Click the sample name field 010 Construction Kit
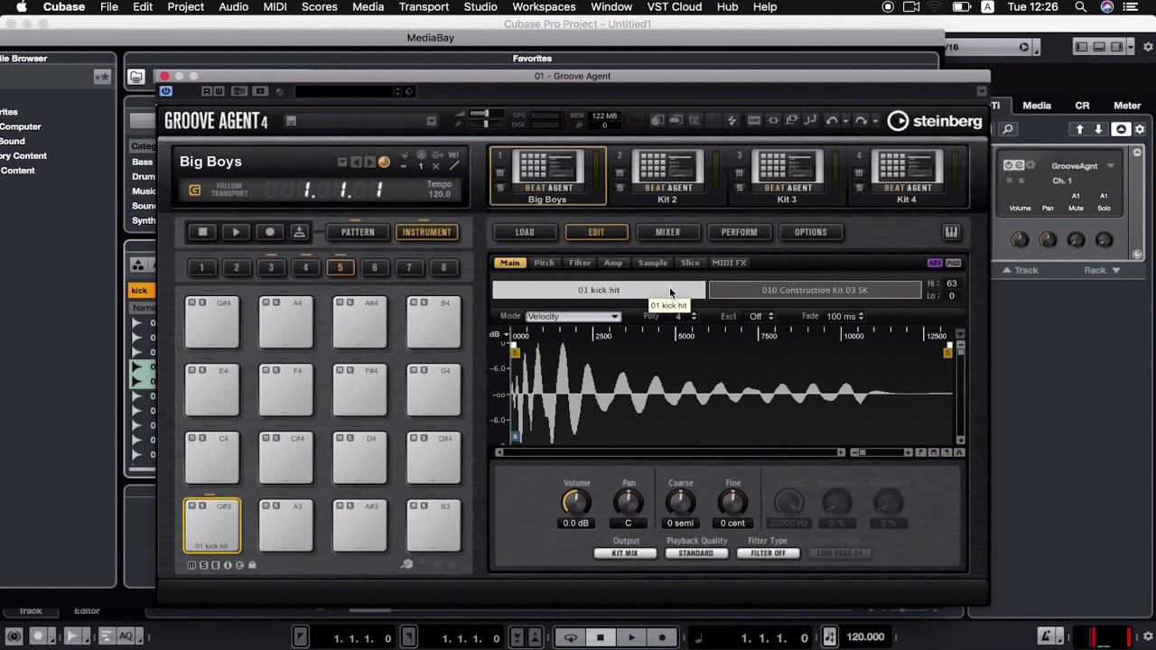Viewport: 1156px width, 650px height. (x=815, y=290)
